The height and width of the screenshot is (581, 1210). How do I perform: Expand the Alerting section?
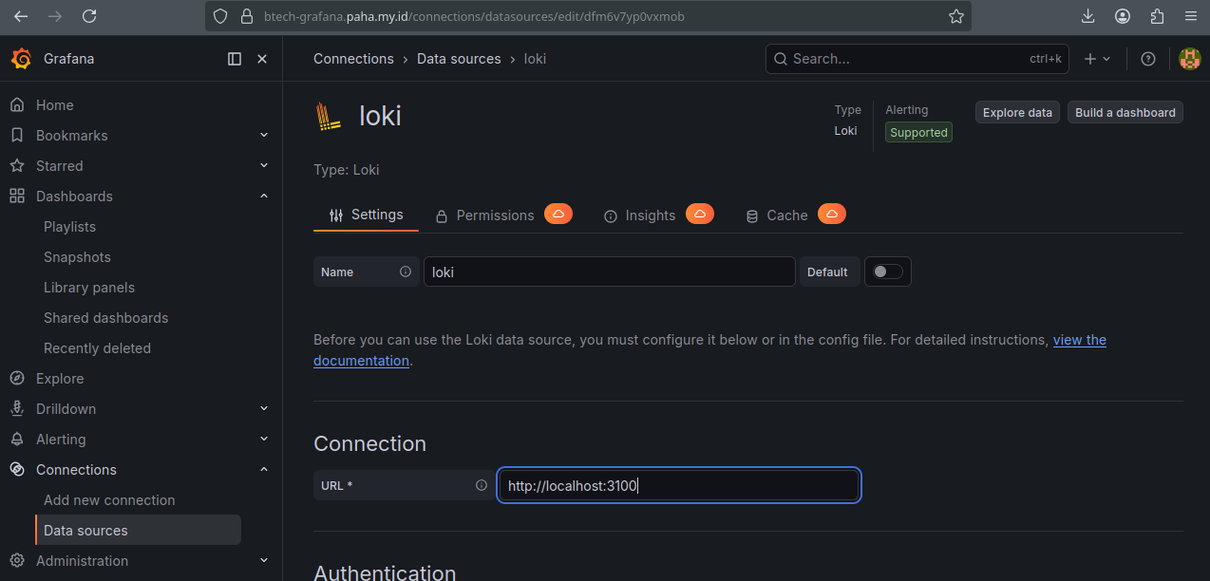point(264,440)
